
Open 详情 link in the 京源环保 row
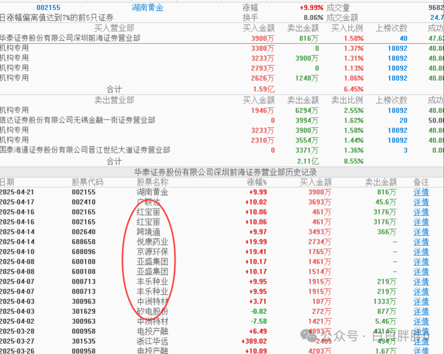(x=421, y=252)
